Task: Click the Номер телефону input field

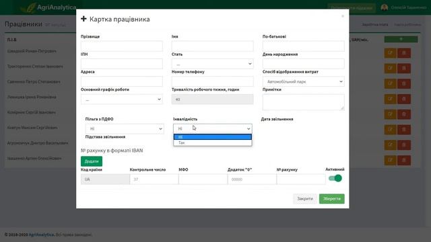Action: [x=213, y=81]
